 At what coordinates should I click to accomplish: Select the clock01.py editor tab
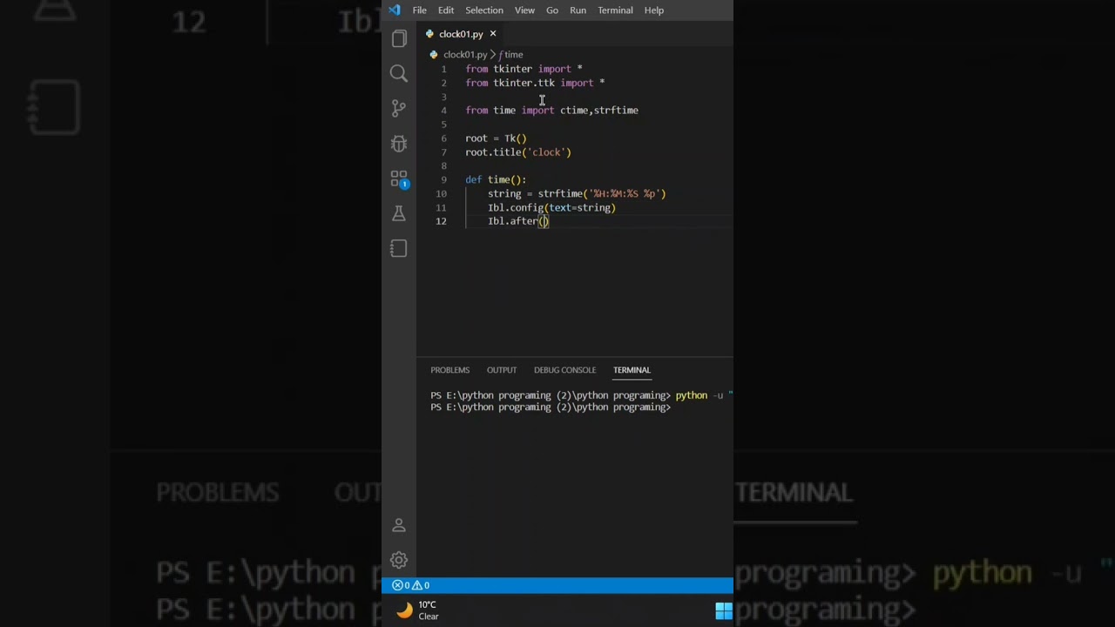click(x=461, y=34)
